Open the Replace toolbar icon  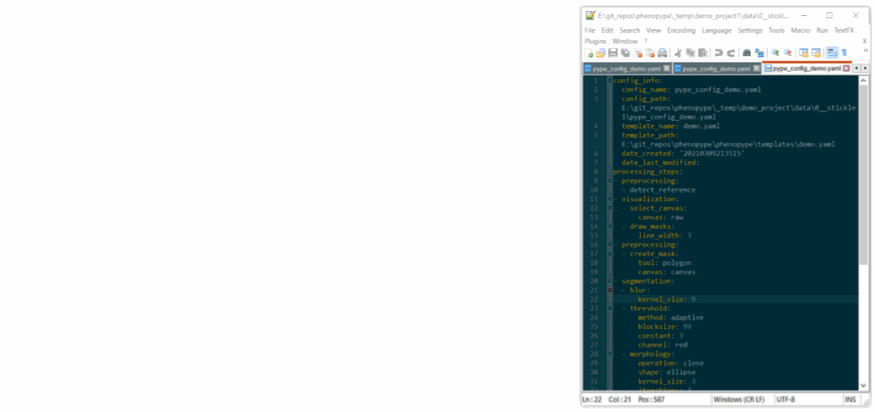click(x=759, y=53)
